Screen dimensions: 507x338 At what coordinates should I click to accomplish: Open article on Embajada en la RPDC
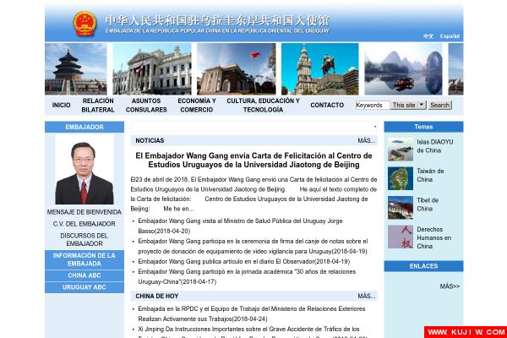pos(252,313)
